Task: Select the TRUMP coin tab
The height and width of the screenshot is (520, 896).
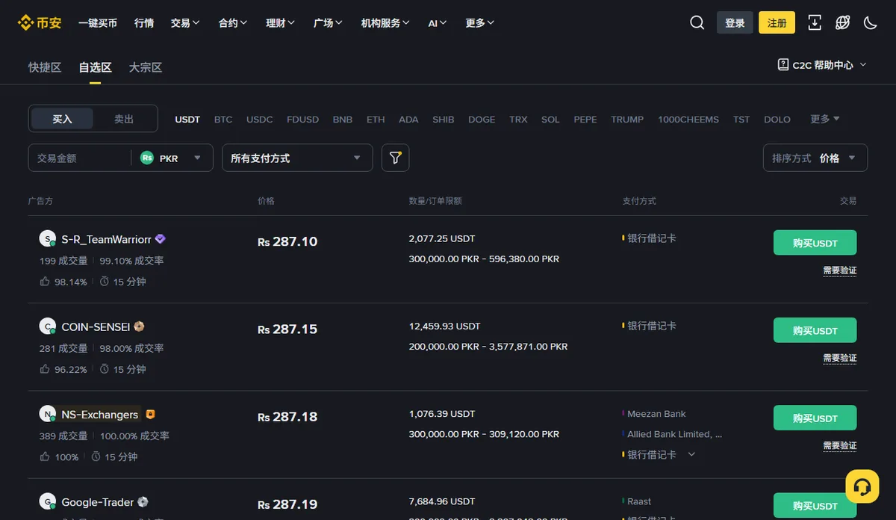Action: (627, 120)
